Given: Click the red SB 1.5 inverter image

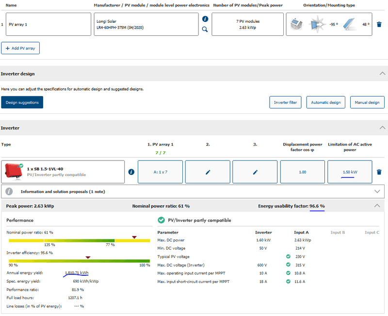Looking at the screenshot, I should pos(14,172).
